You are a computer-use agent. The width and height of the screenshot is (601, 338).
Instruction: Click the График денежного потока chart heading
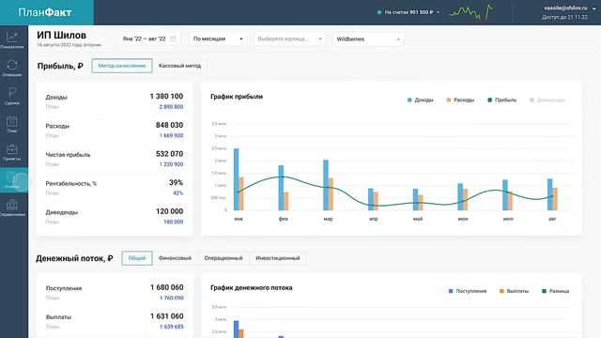[252, 288]
